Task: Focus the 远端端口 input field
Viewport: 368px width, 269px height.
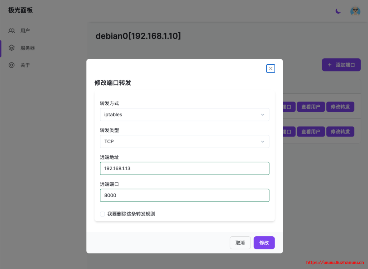Action: point(184,195)
